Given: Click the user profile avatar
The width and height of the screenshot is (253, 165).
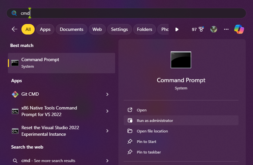Looking at the screenshot, I should coord(214,29).
